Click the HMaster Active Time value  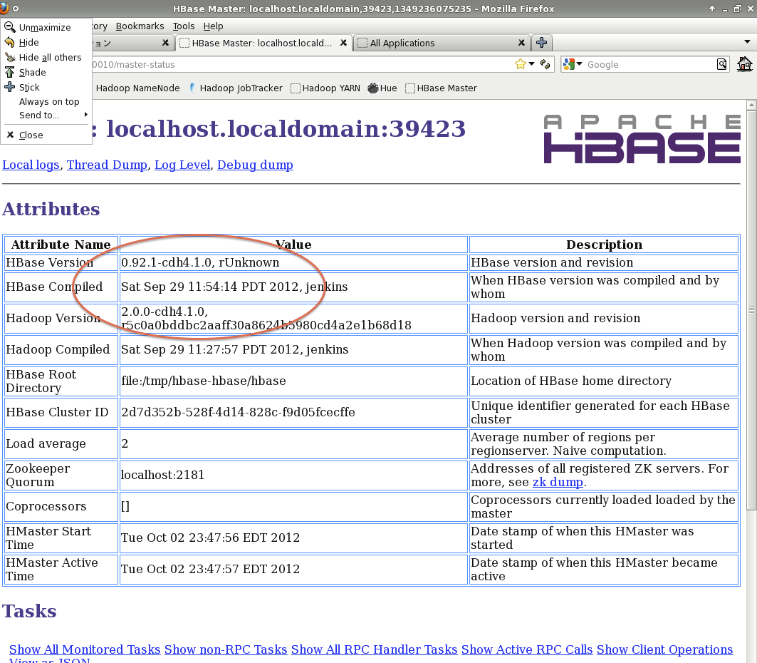click(210, 569)
